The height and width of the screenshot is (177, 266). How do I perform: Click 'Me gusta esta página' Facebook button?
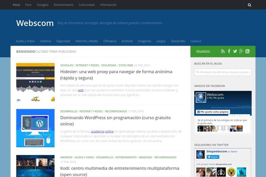coord(213,112)
